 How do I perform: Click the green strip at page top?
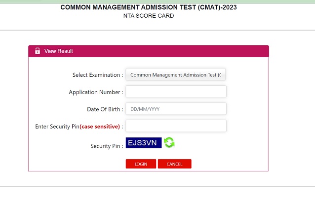point(157,1)
